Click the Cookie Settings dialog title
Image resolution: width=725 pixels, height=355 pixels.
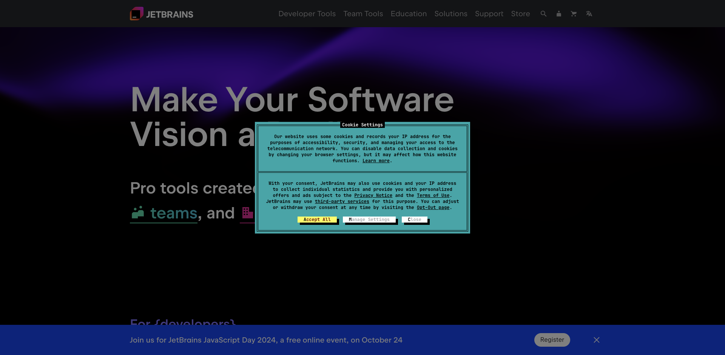coord(362,125)
